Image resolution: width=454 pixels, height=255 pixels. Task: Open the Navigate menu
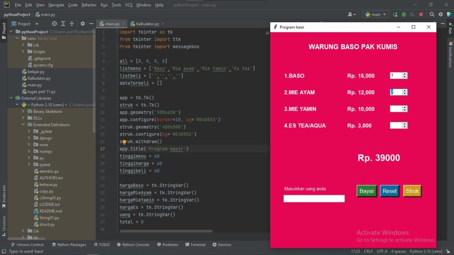point(56,5)
